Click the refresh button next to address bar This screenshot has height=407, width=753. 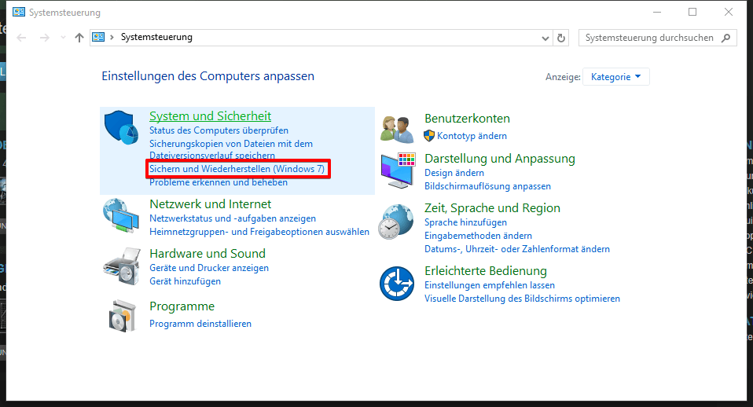pyautogui.click(x=561, y=38)
